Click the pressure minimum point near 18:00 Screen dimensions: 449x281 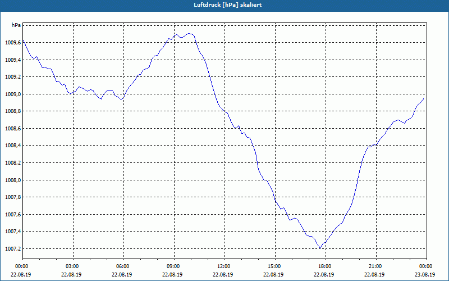320,248
